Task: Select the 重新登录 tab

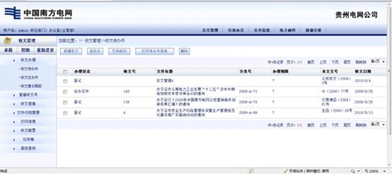Action: point(45,50)
